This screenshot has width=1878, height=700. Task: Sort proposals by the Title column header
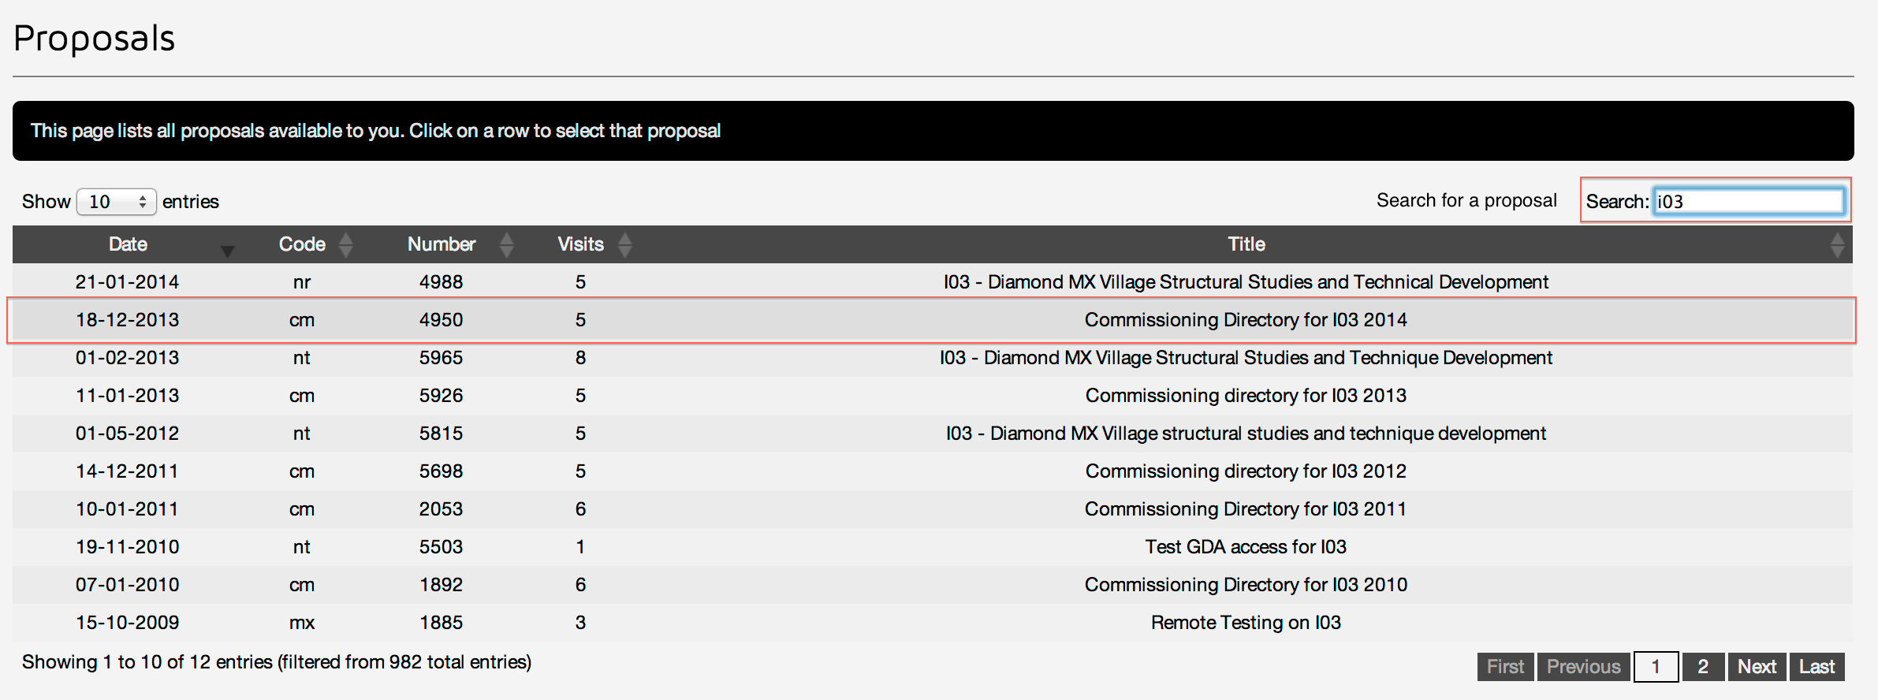coord(1246,244)
